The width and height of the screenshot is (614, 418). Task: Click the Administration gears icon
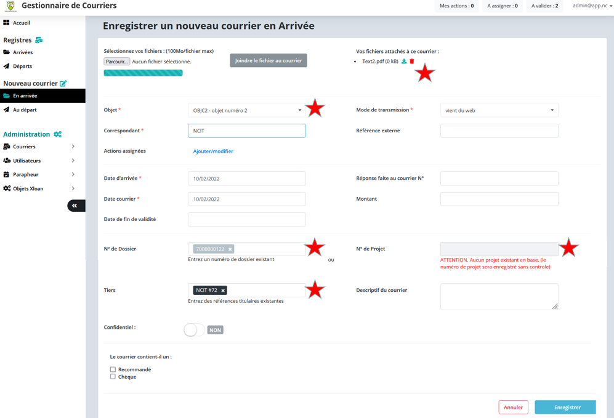coord(57,134)
